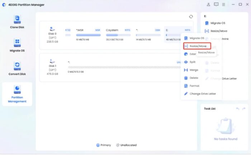Click the *:MSR usage bar
This screenshot has width=251, height=155.
tap(88, 35)
